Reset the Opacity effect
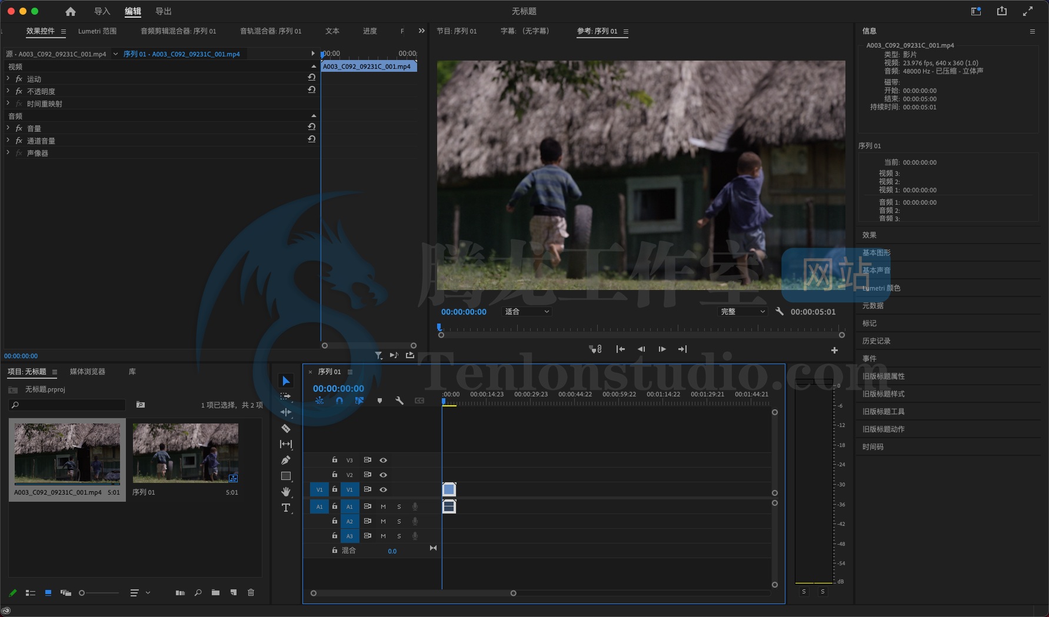Image resolution: width=1049 pixels, height=617 pixels. coord(312,90)
